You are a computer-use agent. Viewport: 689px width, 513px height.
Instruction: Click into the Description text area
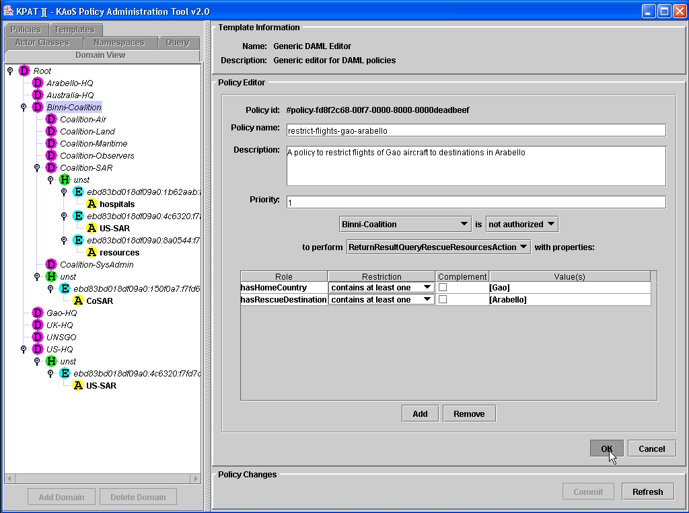coord(476,166)
